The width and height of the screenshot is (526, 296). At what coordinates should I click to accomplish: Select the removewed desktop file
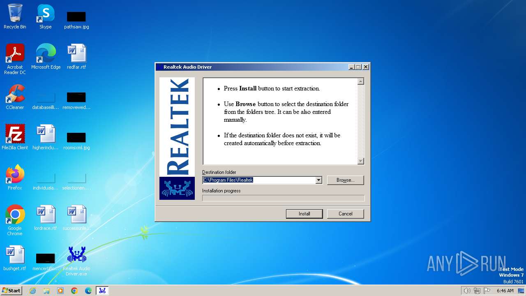[x=76, y=100]
